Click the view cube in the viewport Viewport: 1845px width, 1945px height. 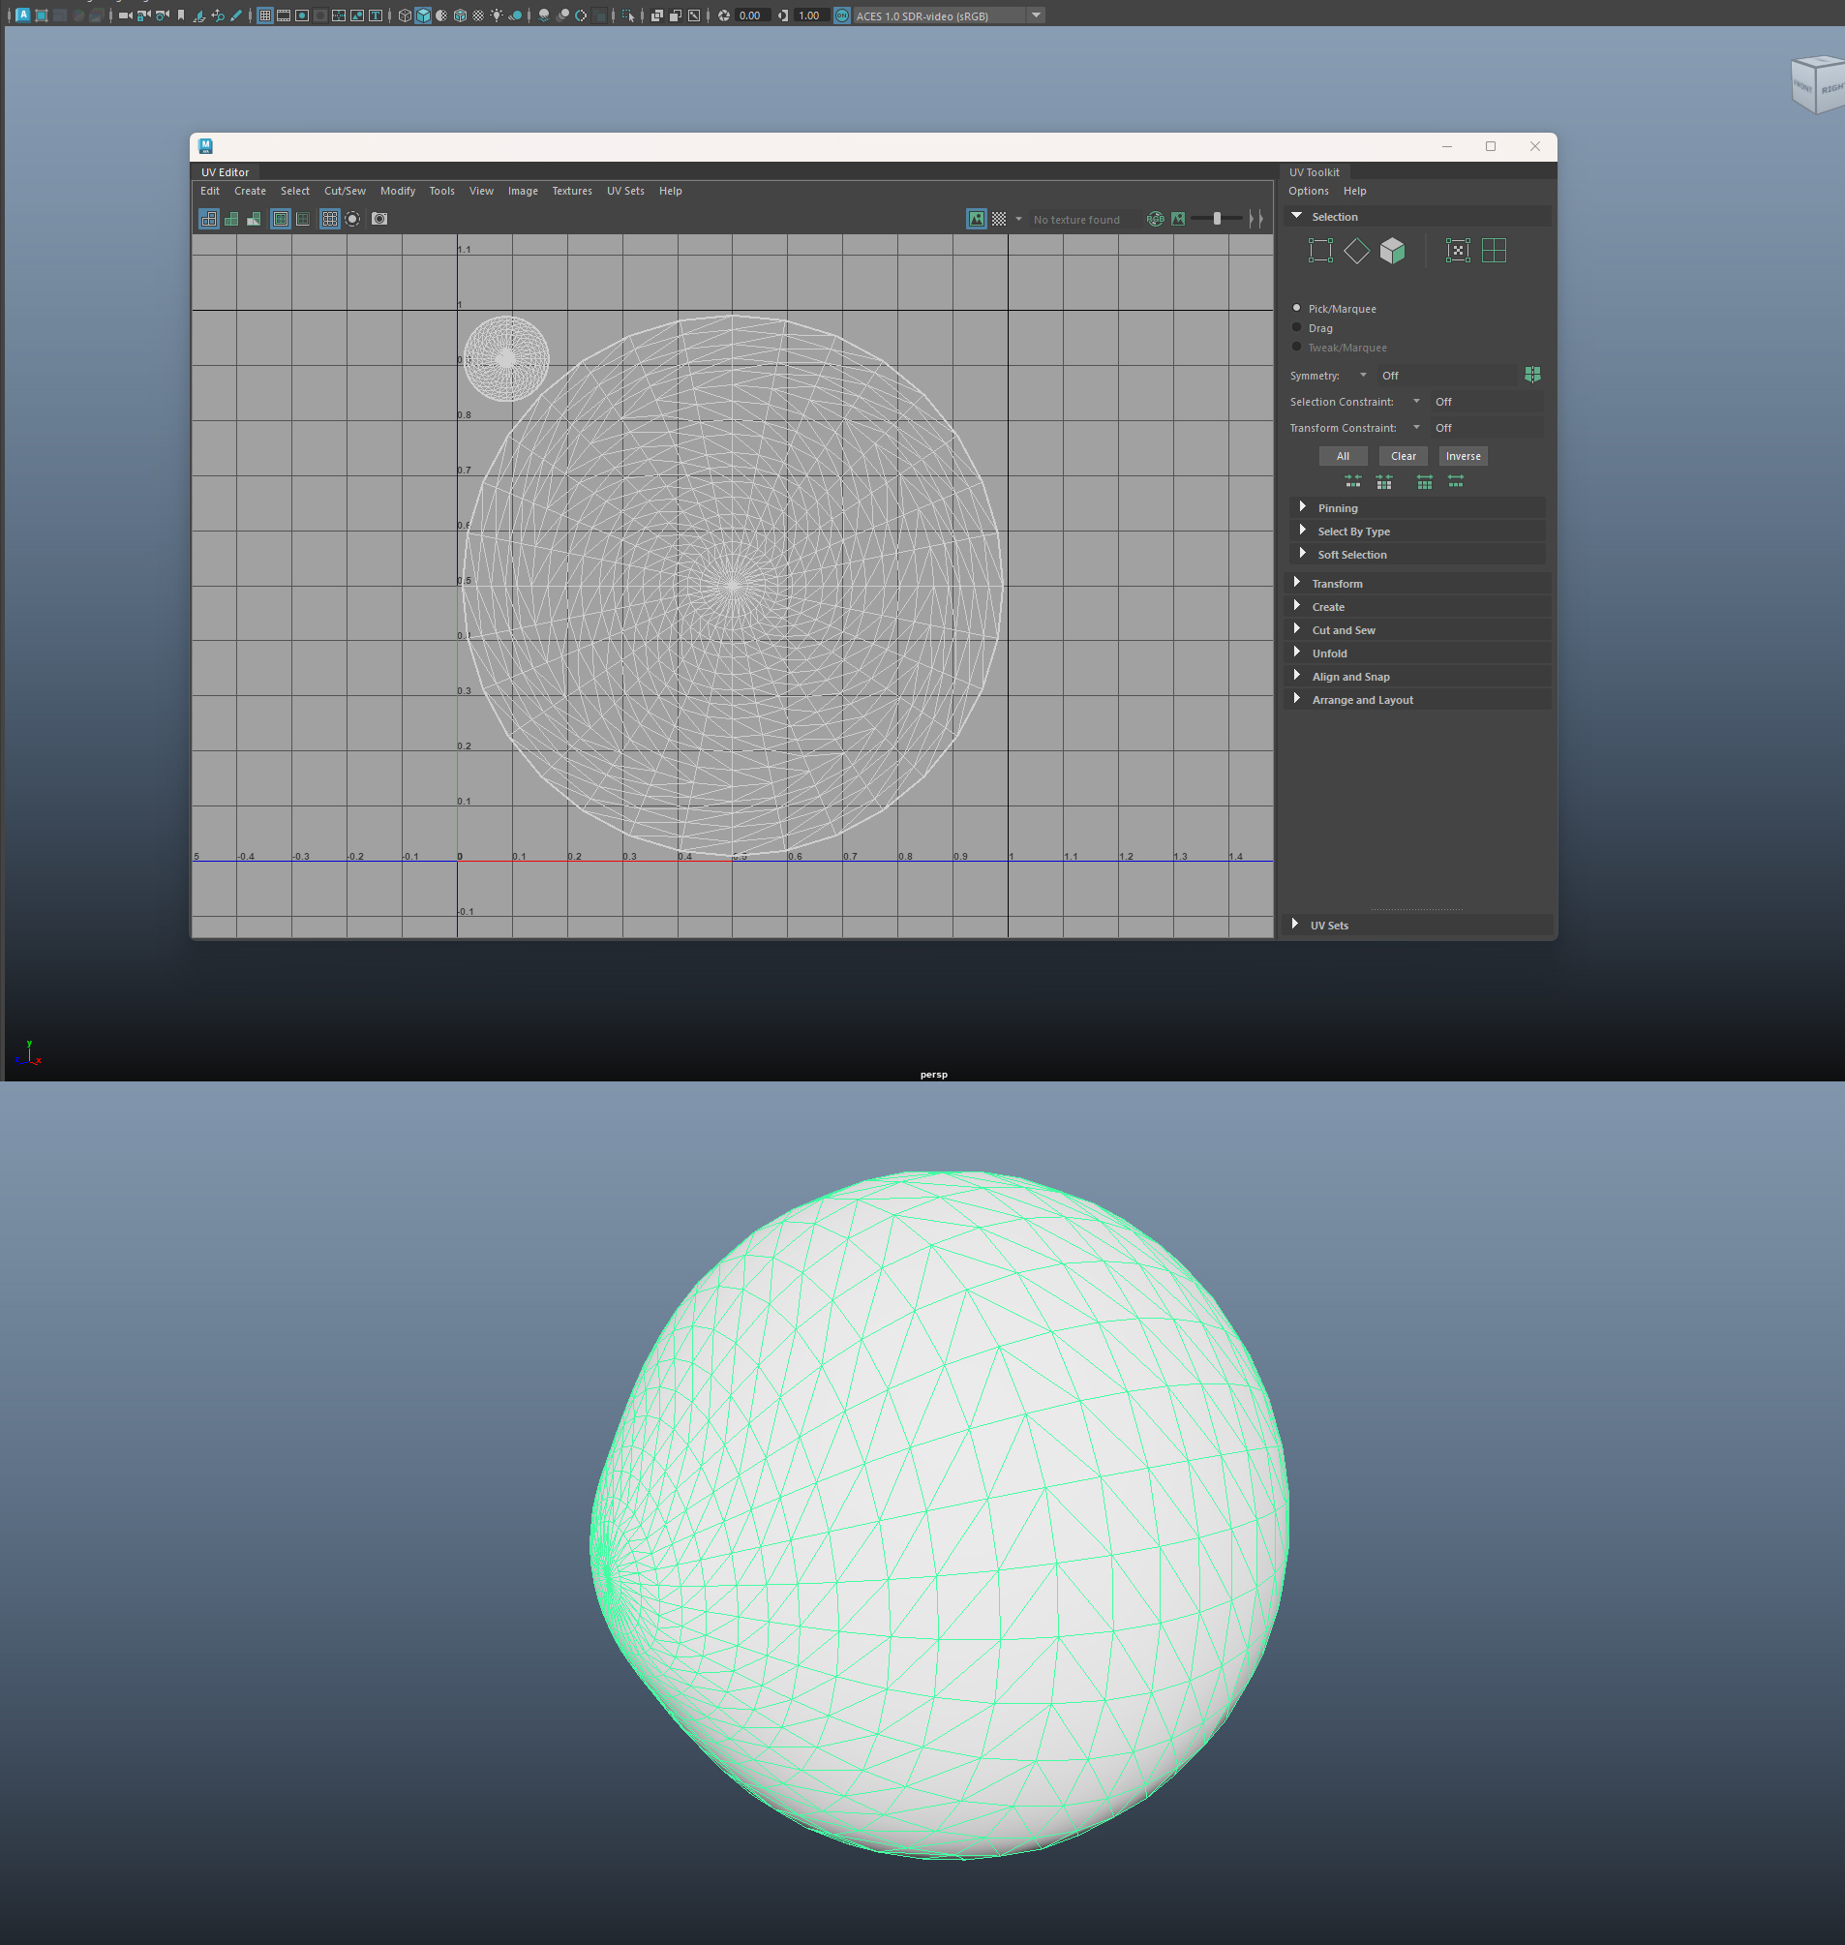[1818, 85]
